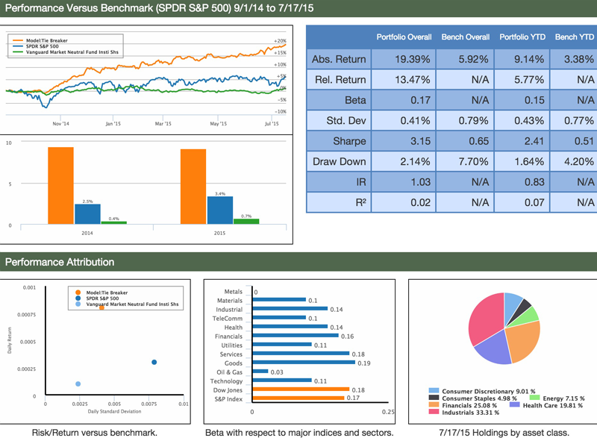
Task: Click the orange 2014 portfolio bar
Action: pos(61,185)
